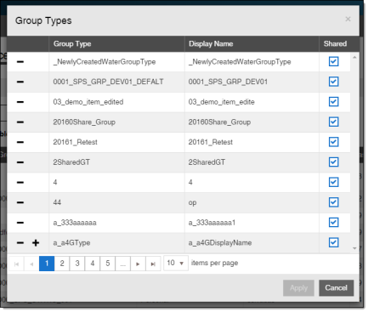The width and height of the screenshot is (368, 312).
Task: Click the Shared column header
Action: pyautogui.click(x=336, y=44)
